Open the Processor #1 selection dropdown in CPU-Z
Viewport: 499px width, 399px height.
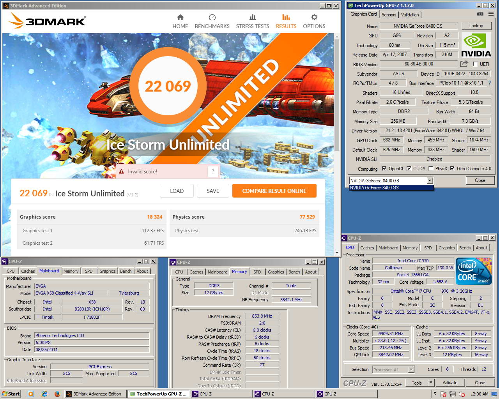pyautogui.click(x=411, y=369)
